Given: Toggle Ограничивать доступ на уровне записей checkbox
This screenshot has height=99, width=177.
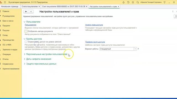Looking at the screenshot, I should (26, 42).
